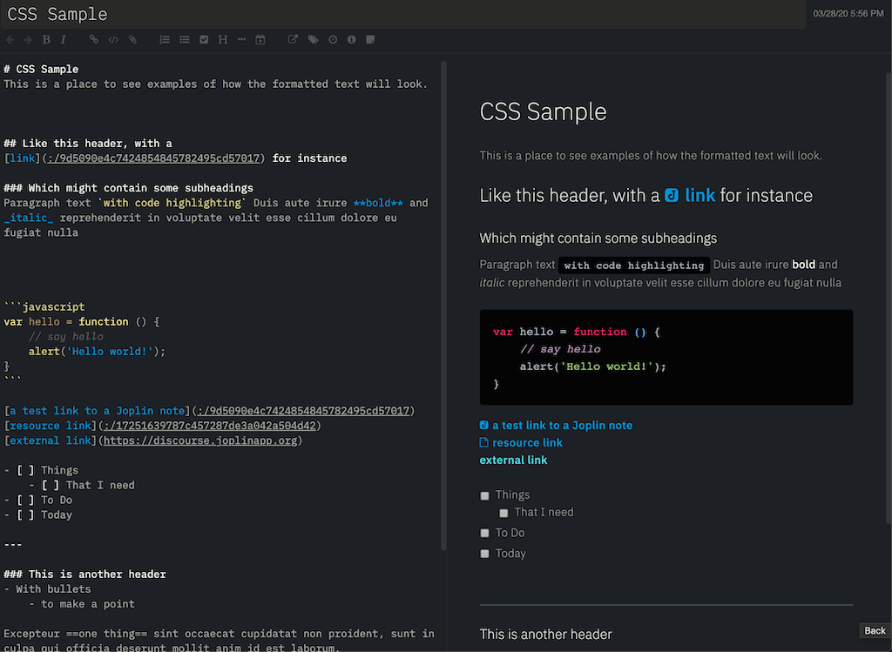This screenshot has height=652, width=892.
Task: Click '- [ ] Today' line in editor
Action: pyautogui.click(x=38, y=515)
